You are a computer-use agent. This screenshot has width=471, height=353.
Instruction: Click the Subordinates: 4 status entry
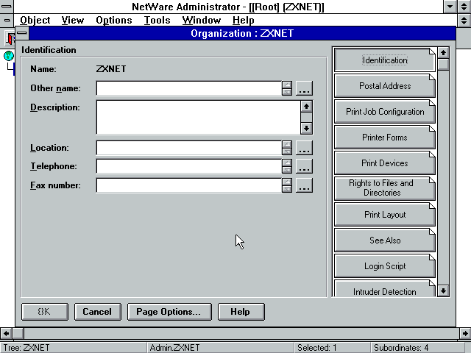pos(401,348)
